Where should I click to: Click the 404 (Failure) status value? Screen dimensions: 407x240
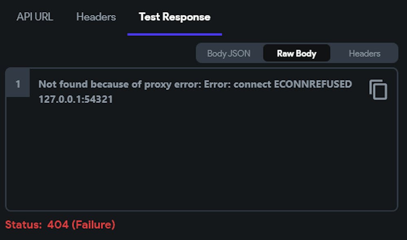(81, 225)
